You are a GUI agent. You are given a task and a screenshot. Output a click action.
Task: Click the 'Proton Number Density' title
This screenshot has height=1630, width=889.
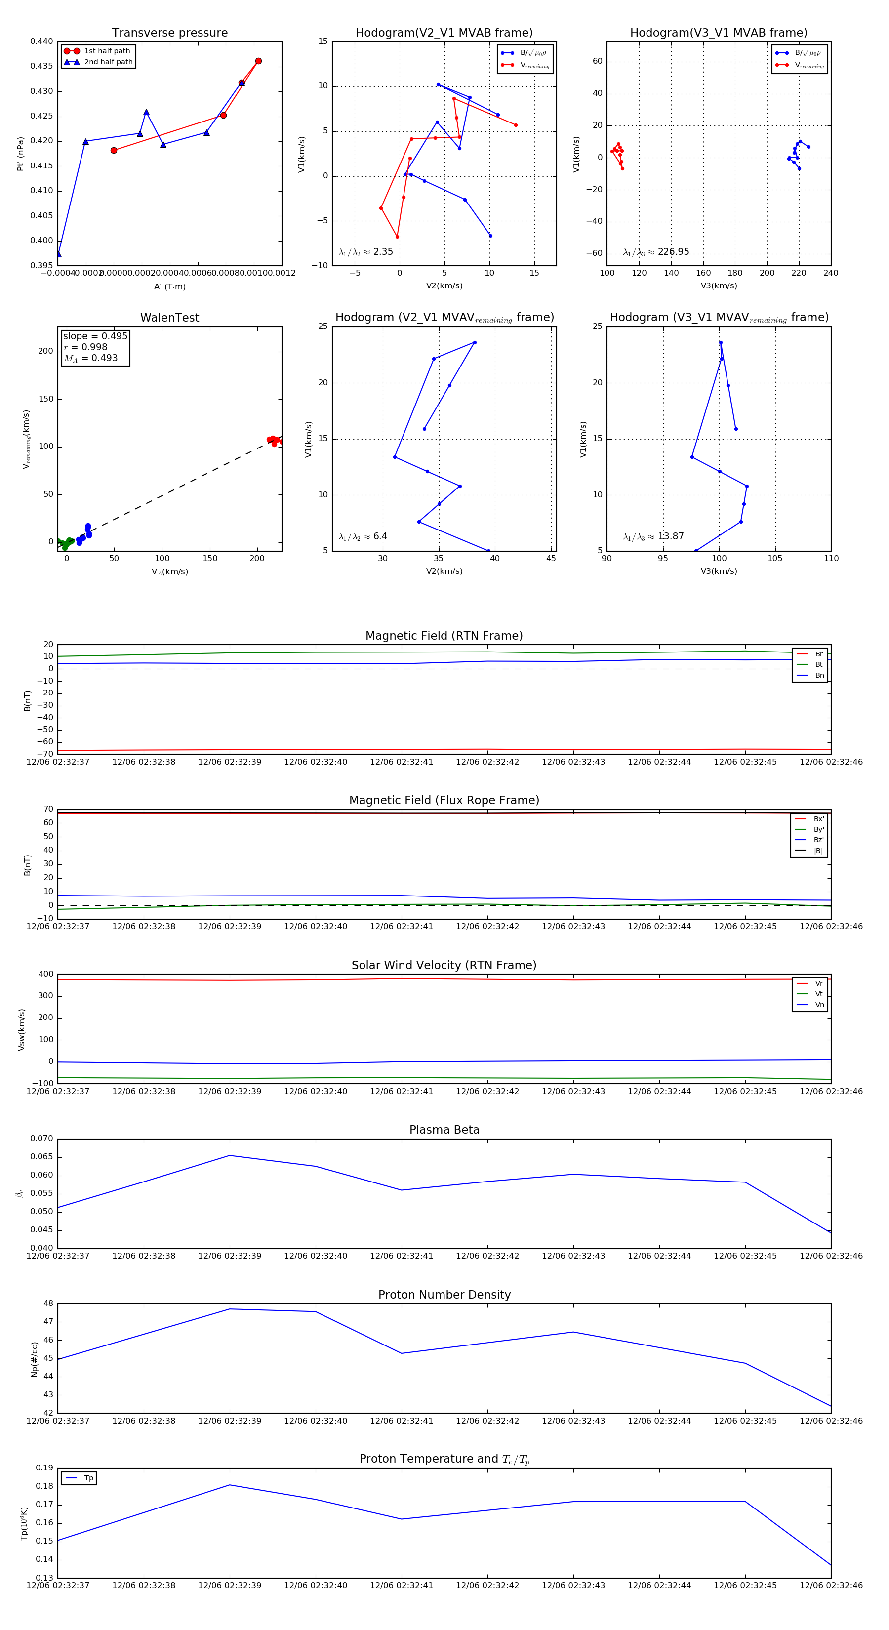coord(444,1295)
